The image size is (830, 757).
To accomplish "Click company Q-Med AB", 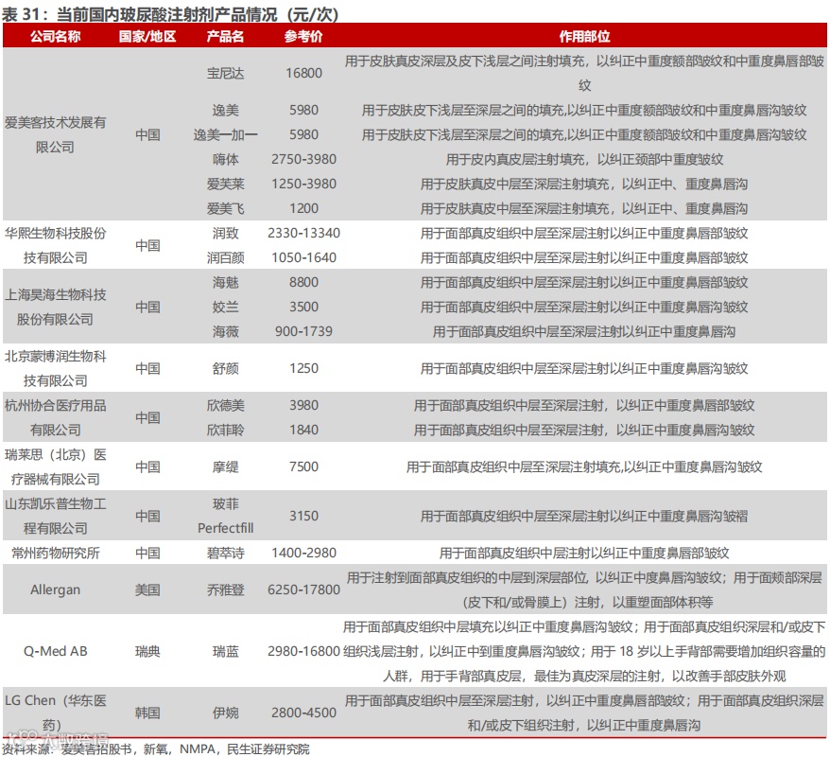I will point(55,651).
